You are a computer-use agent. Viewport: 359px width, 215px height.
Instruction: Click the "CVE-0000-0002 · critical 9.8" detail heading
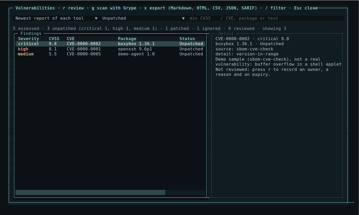pos(252,39)
